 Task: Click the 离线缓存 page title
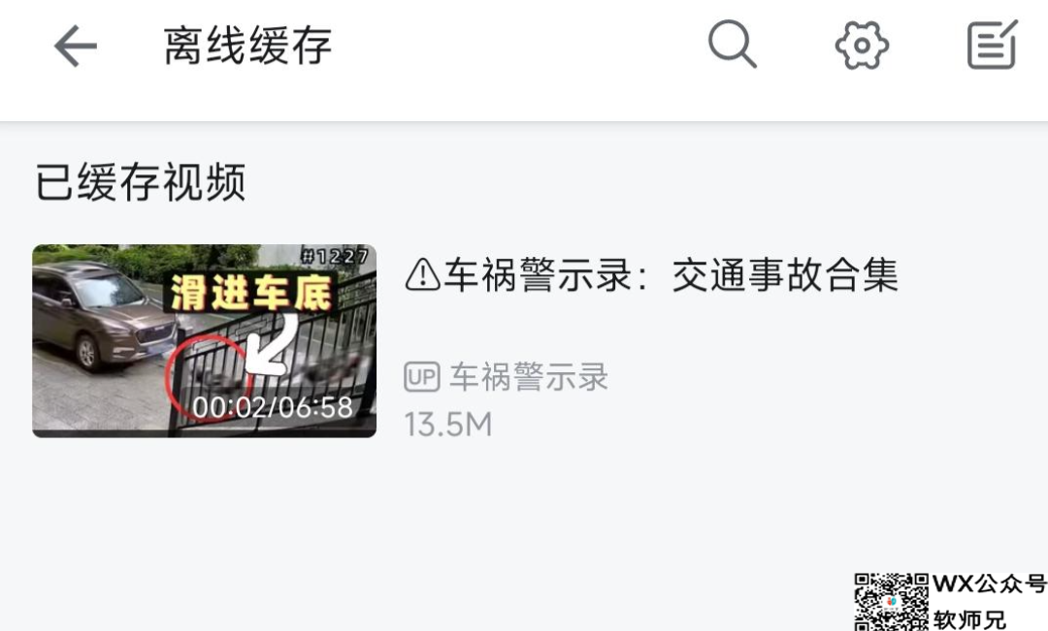coord(248,46)
